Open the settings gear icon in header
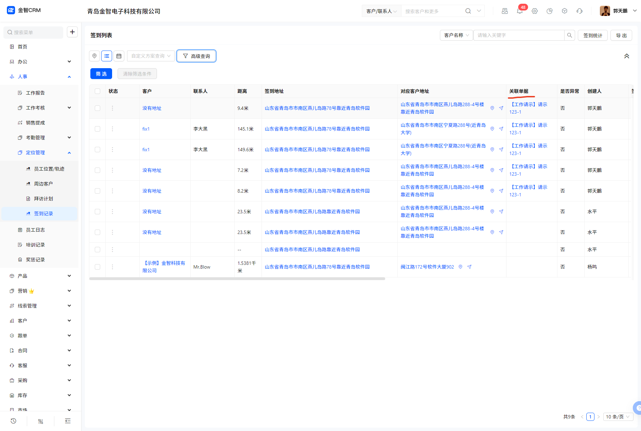641x431 pixels. pyautogui.click(x=535, y=11)
